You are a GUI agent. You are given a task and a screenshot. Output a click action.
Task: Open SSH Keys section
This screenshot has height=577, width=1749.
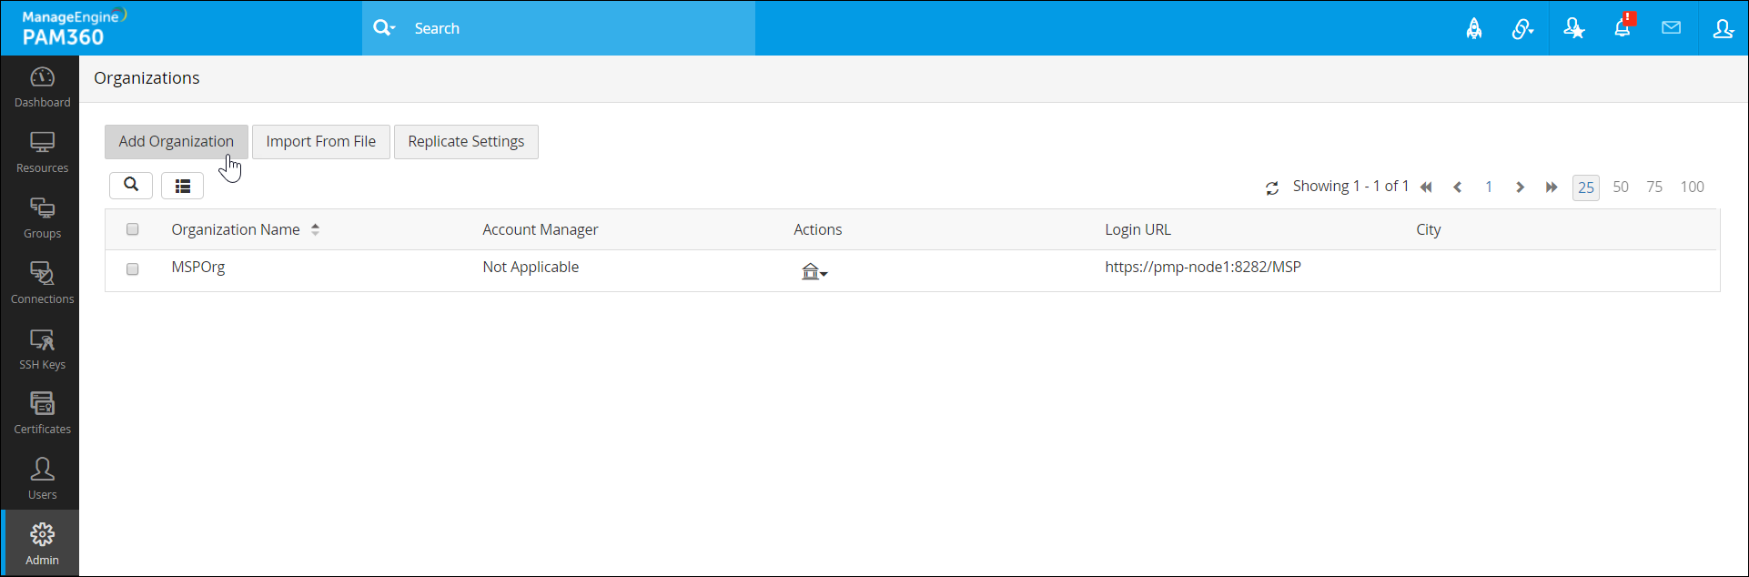coord(42,350)
